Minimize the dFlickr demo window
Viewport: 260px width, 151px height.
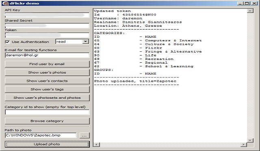[240, 3]
